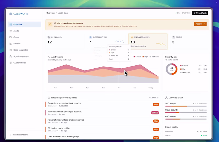The height and width of the screenshot is (142, 219).
Task: Select Custom fields in the sidebar
Action: pyautogui.click(x=24, y=63)
